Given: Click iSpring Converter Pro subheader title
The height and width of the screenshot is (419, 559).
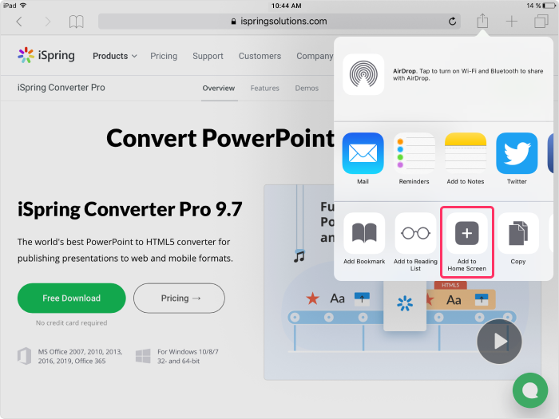Looking at the screenshot, I should click(x=61, y=88).
